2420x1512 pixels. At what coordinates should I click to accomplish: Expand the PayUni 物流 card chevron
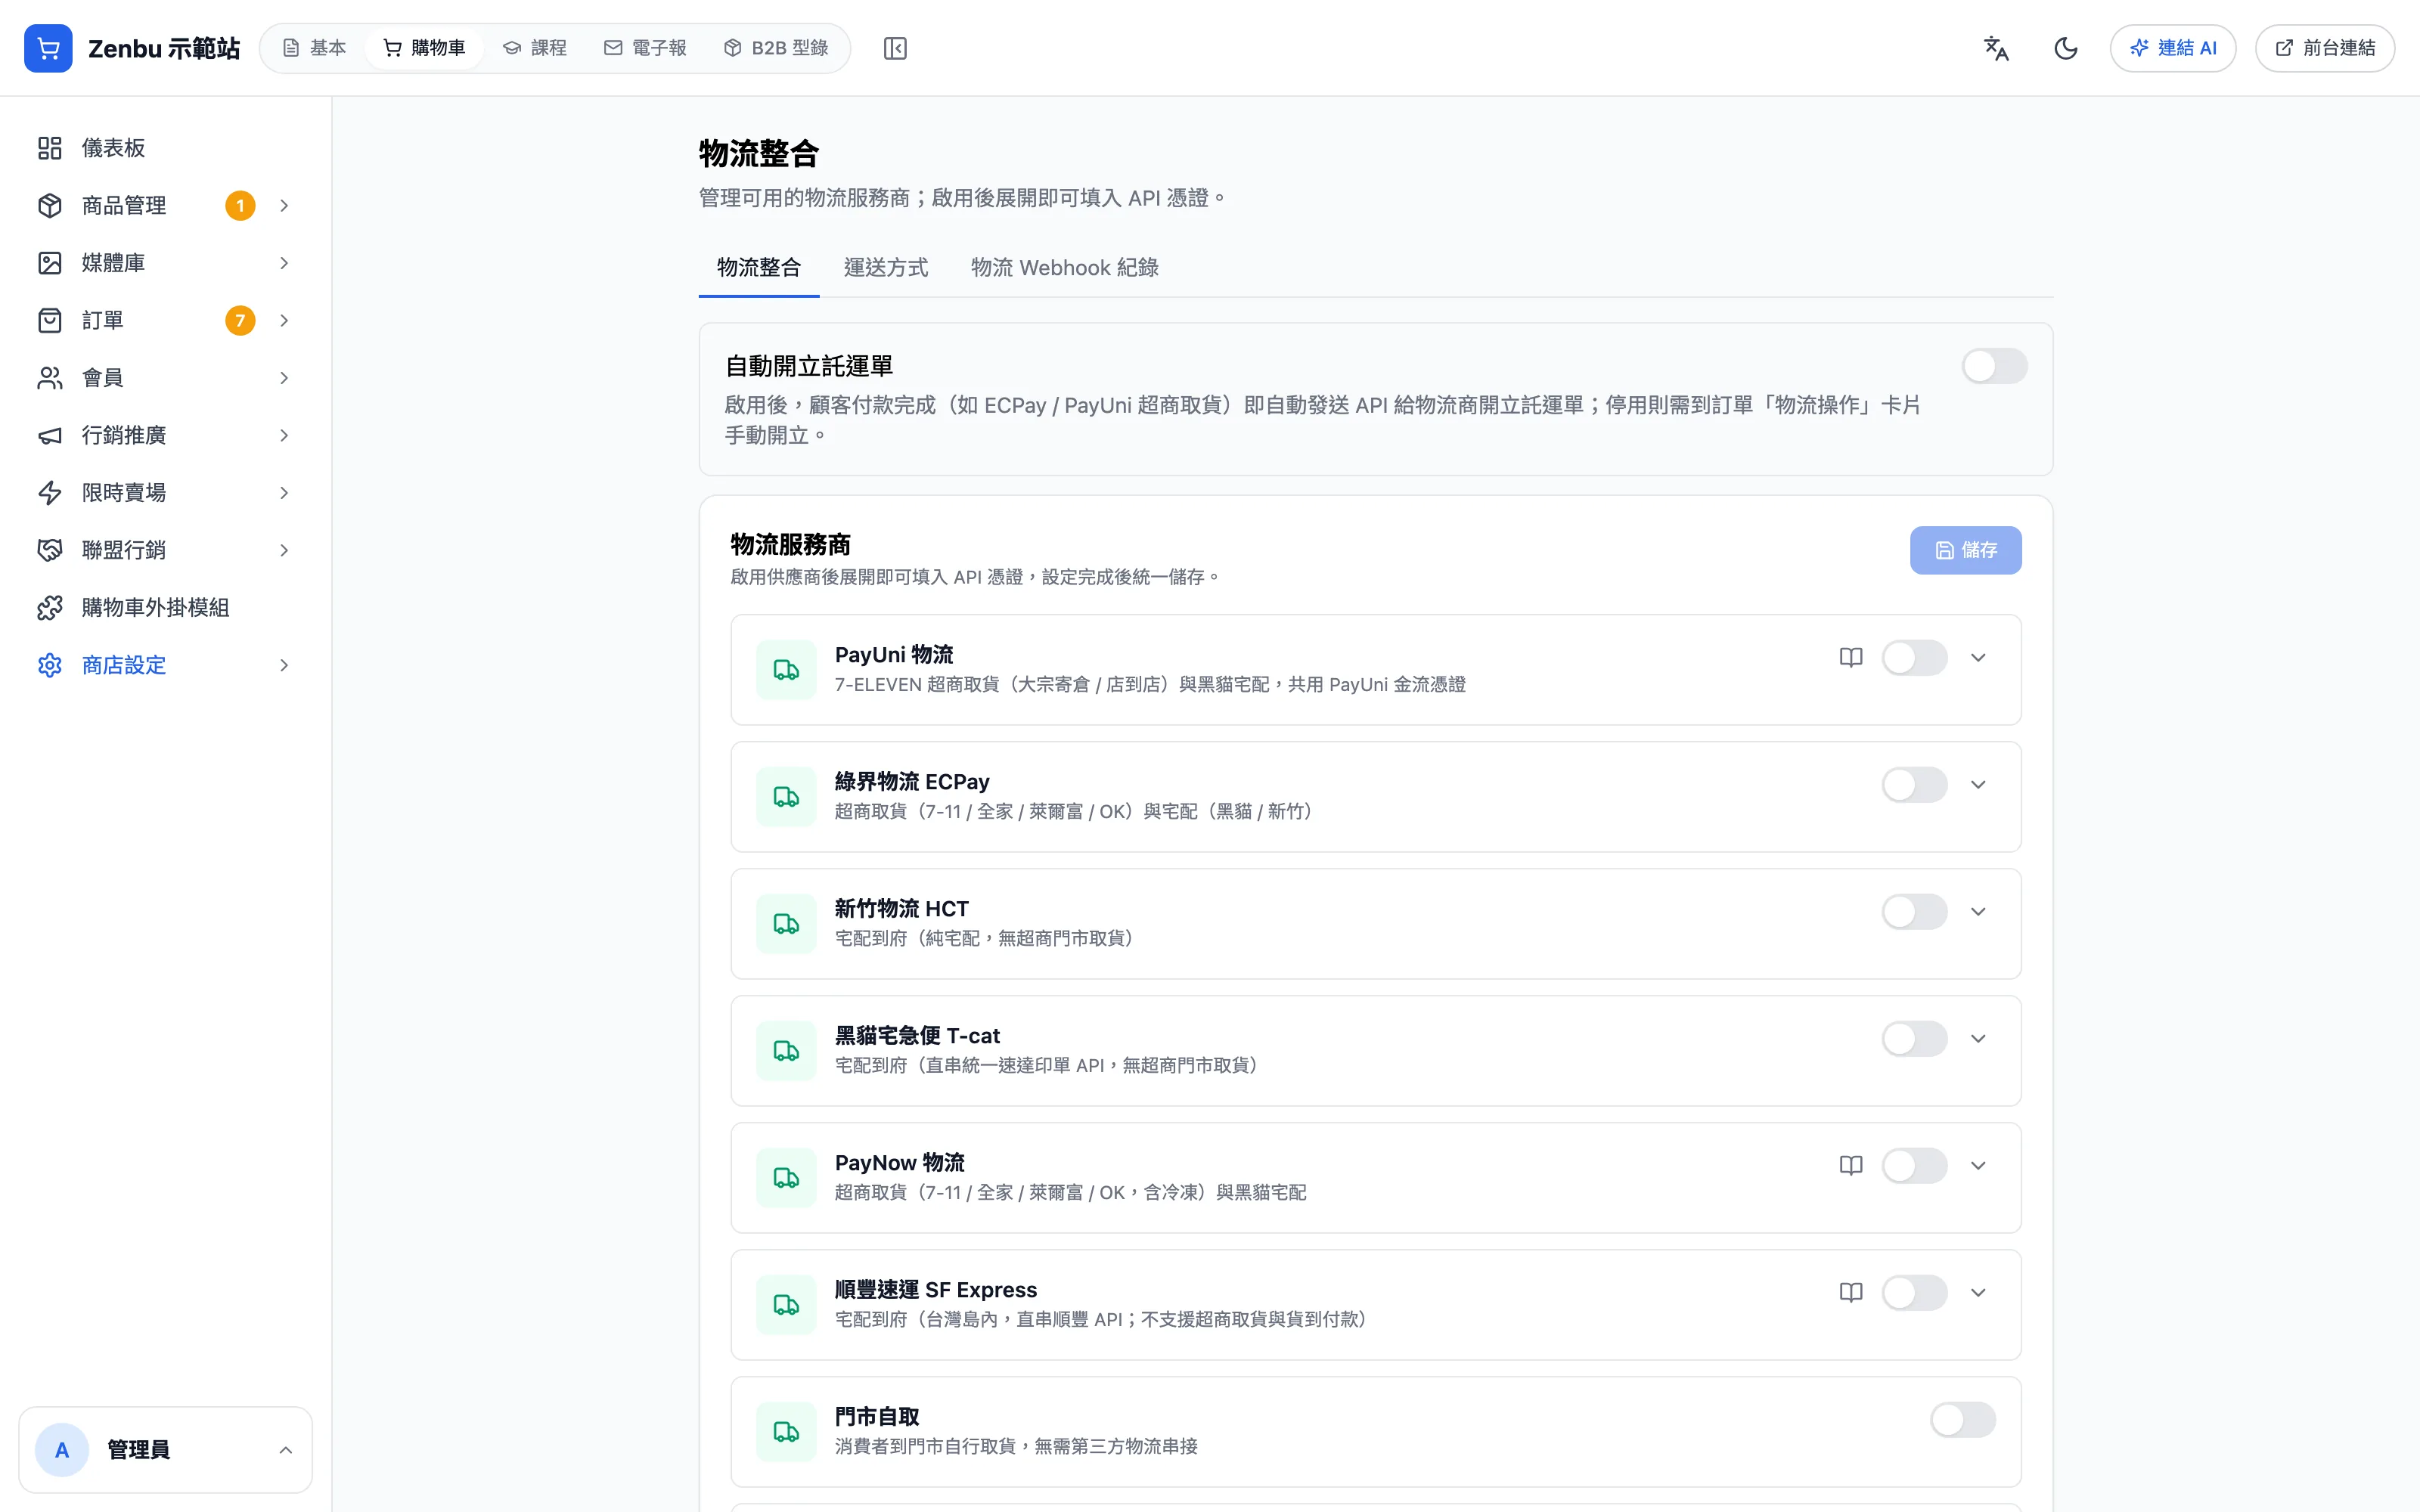click(x=1978, y=658)
